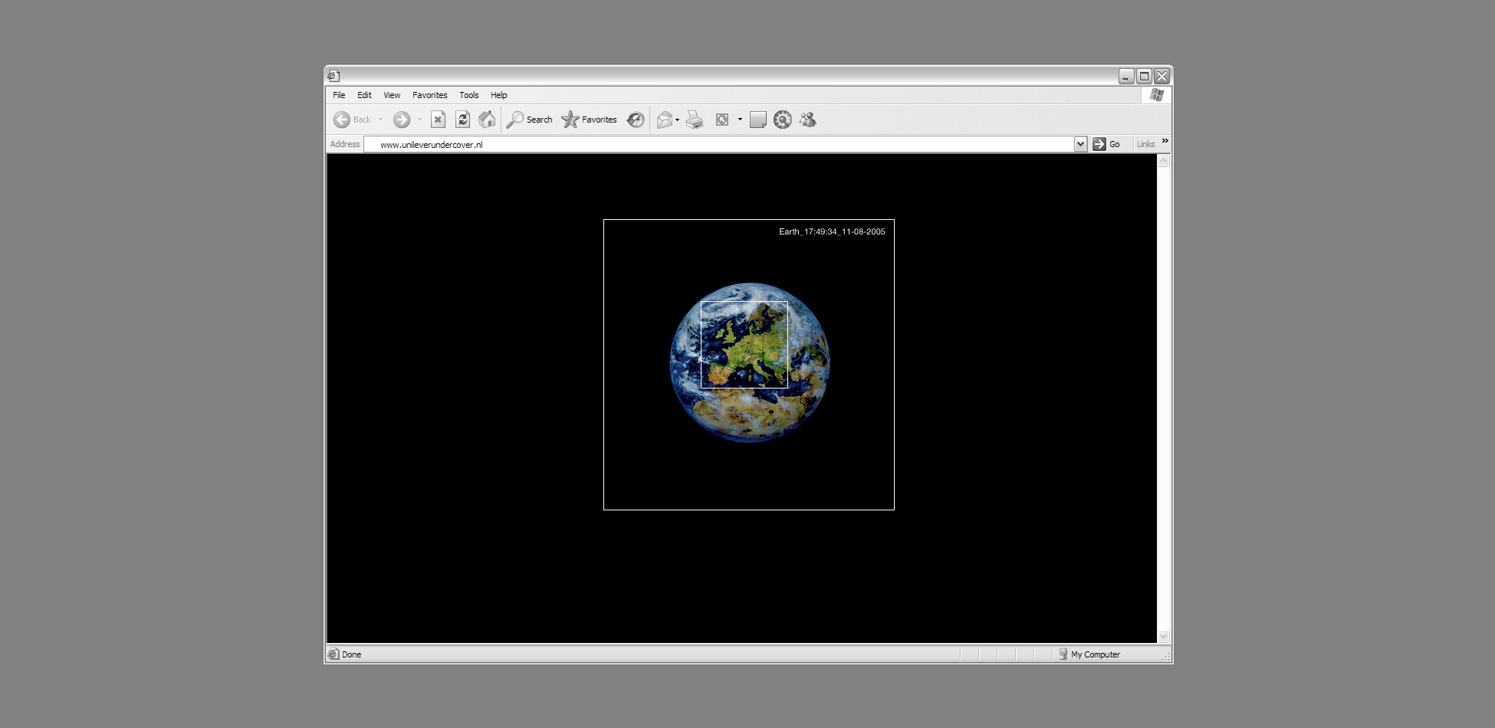Click the scrollbar down arrow
Image resolution: width=1495 pixels, height=728 pixels.
[1163, 636]
